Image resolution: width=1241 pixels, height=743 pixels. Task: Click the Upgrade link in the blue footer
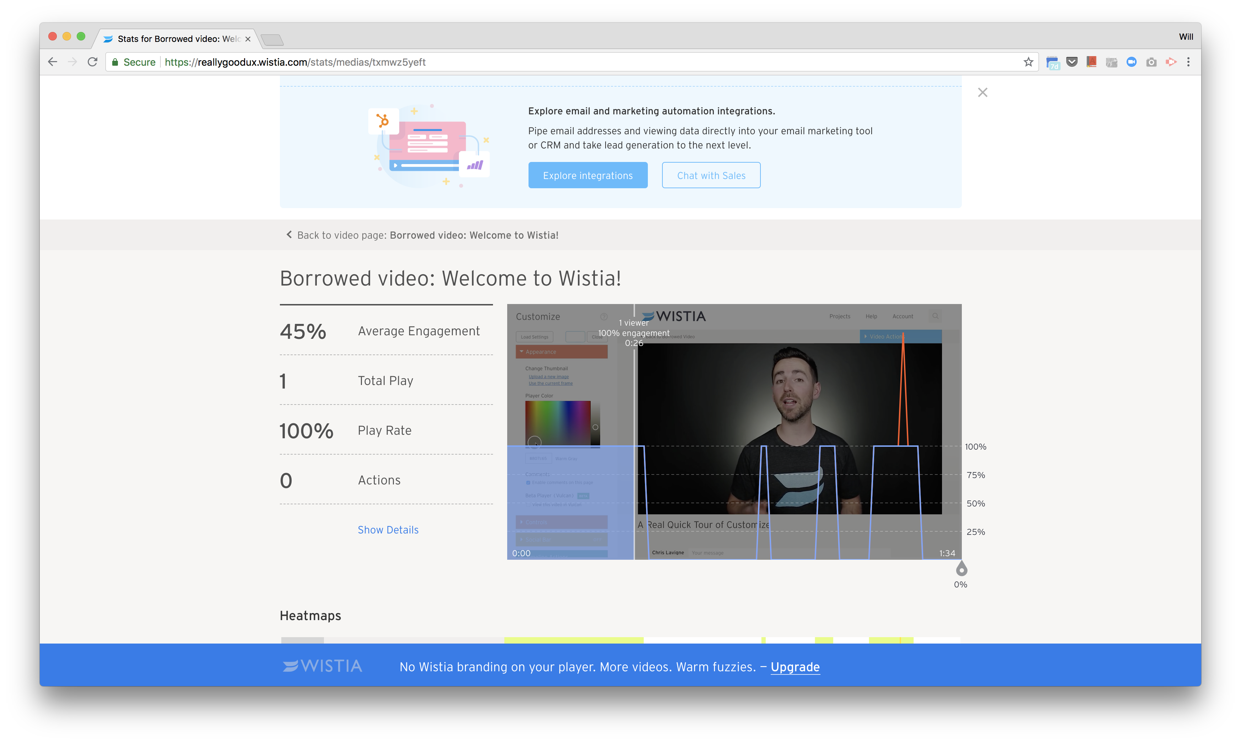click(795, 667)
